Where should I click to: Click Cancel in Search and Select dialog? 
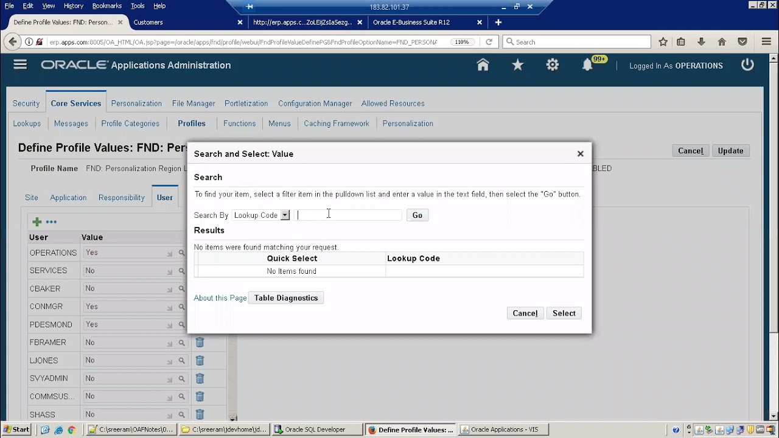click(525, 313)
